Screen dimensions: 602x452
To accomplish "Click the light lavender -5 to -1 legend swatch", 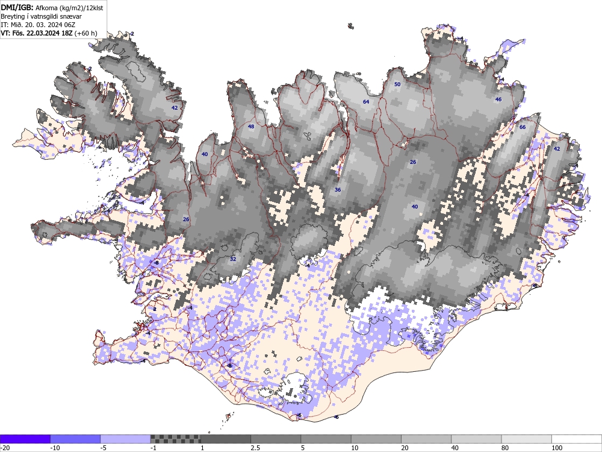I will pyautogui.click(x=126, y=439).
